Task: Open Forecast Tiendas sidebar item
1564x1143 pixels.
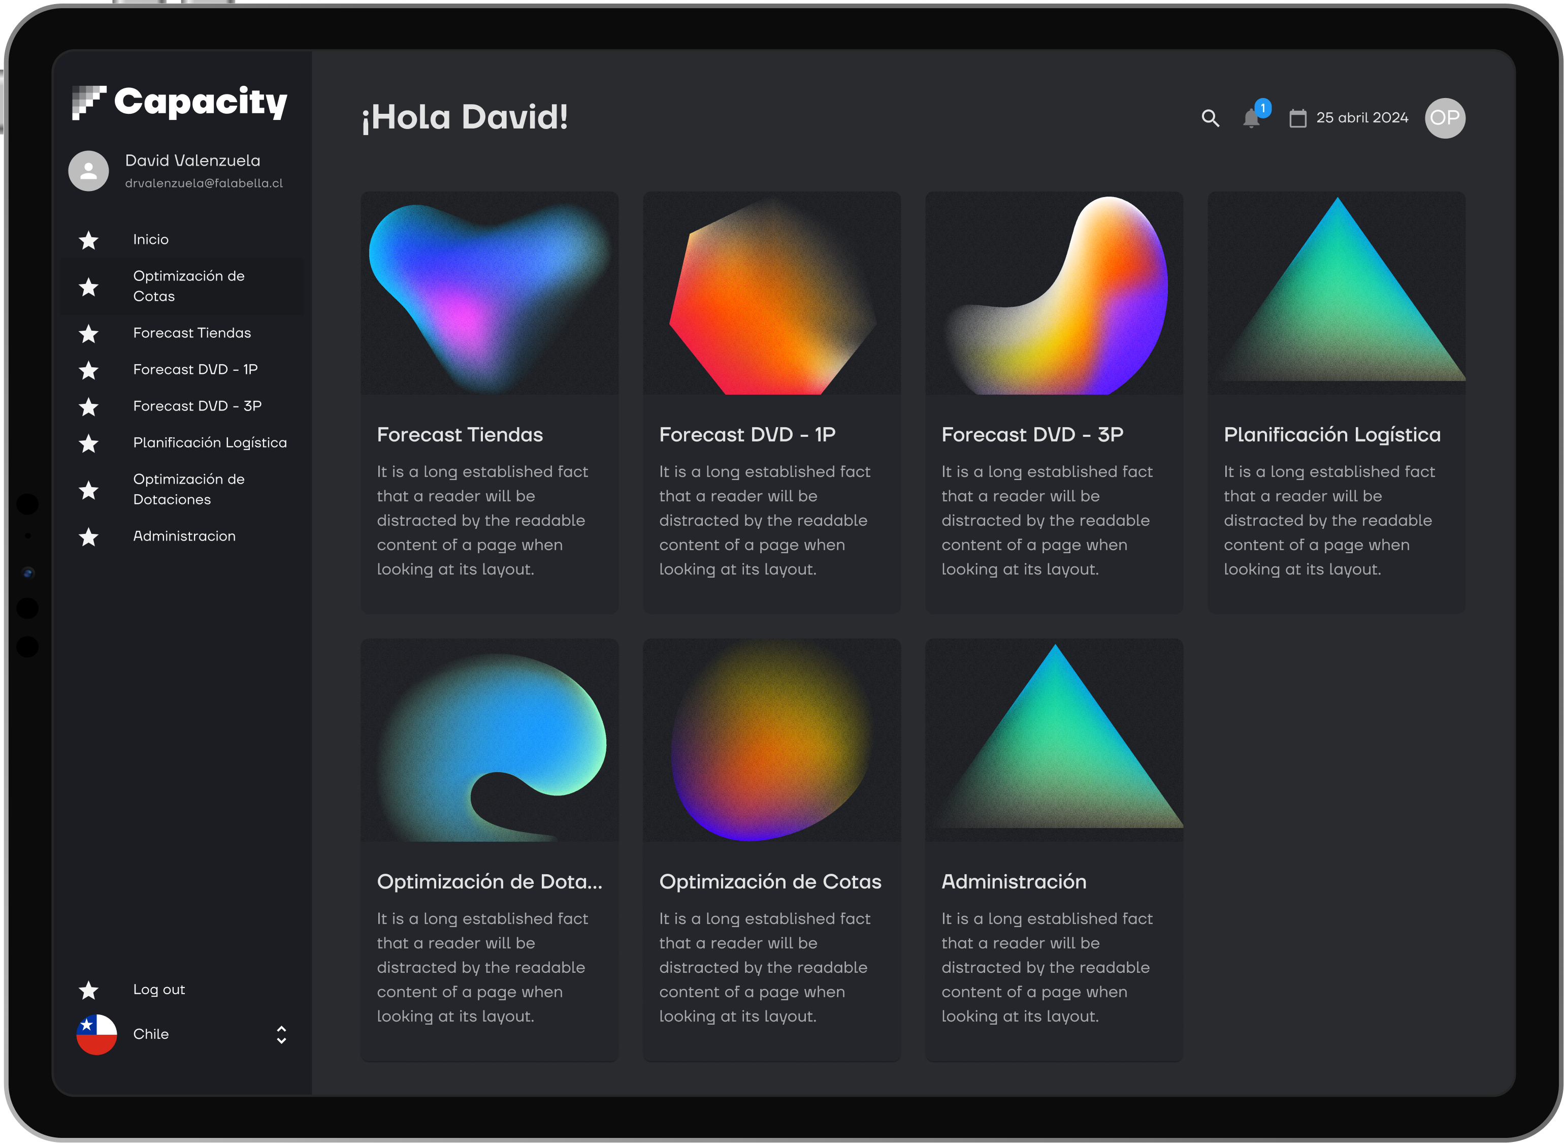Action: point(191,333)
